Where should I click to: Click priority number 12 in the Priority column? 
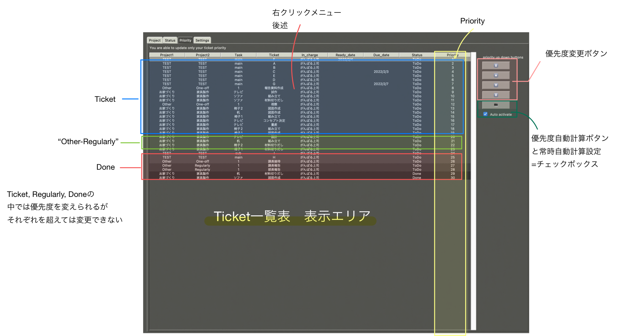click(453, 104)
